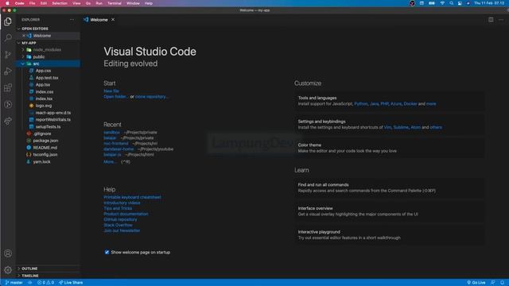Close the Welcome tab
Viewport: 509px width, 286px height.
click(113, 20)
